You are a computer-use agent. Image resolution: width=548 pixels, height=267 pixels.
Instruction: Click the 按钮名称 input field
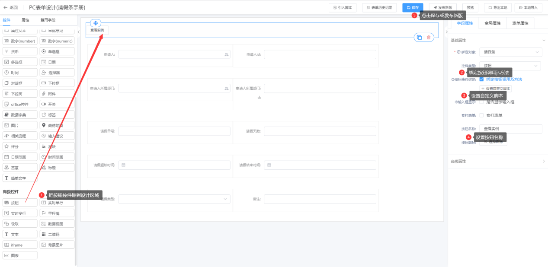pos(511,129)
